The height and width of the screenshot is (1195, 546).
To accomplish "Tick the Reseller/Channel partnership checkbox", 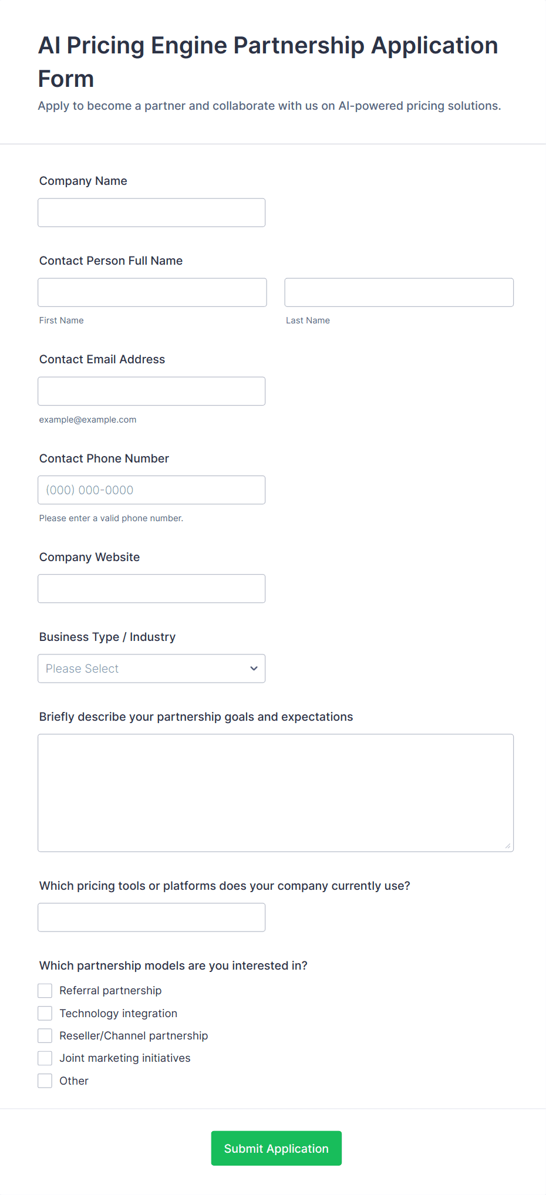I will 45,1035.
